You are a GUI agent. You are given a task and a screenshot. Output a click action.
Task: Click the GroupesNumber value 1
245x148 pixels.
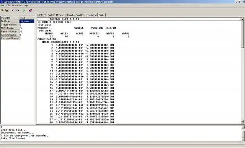[27, 35]
